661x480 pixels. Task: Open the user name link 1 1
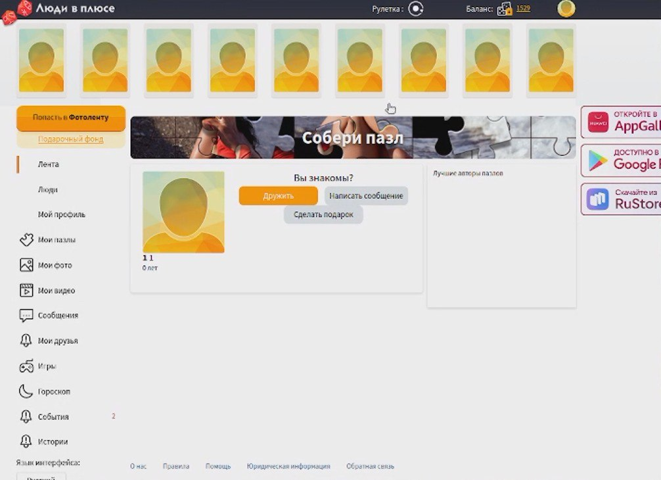(148, 258)
